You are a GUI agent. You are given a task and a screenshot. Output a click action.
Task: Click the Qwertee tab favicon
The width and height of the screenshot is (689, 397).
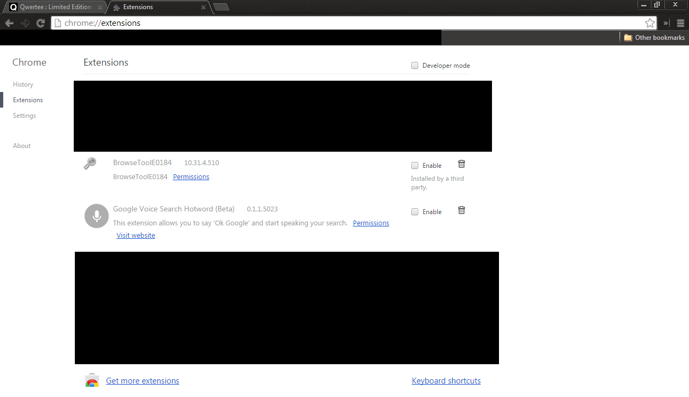tap(13, 8)
